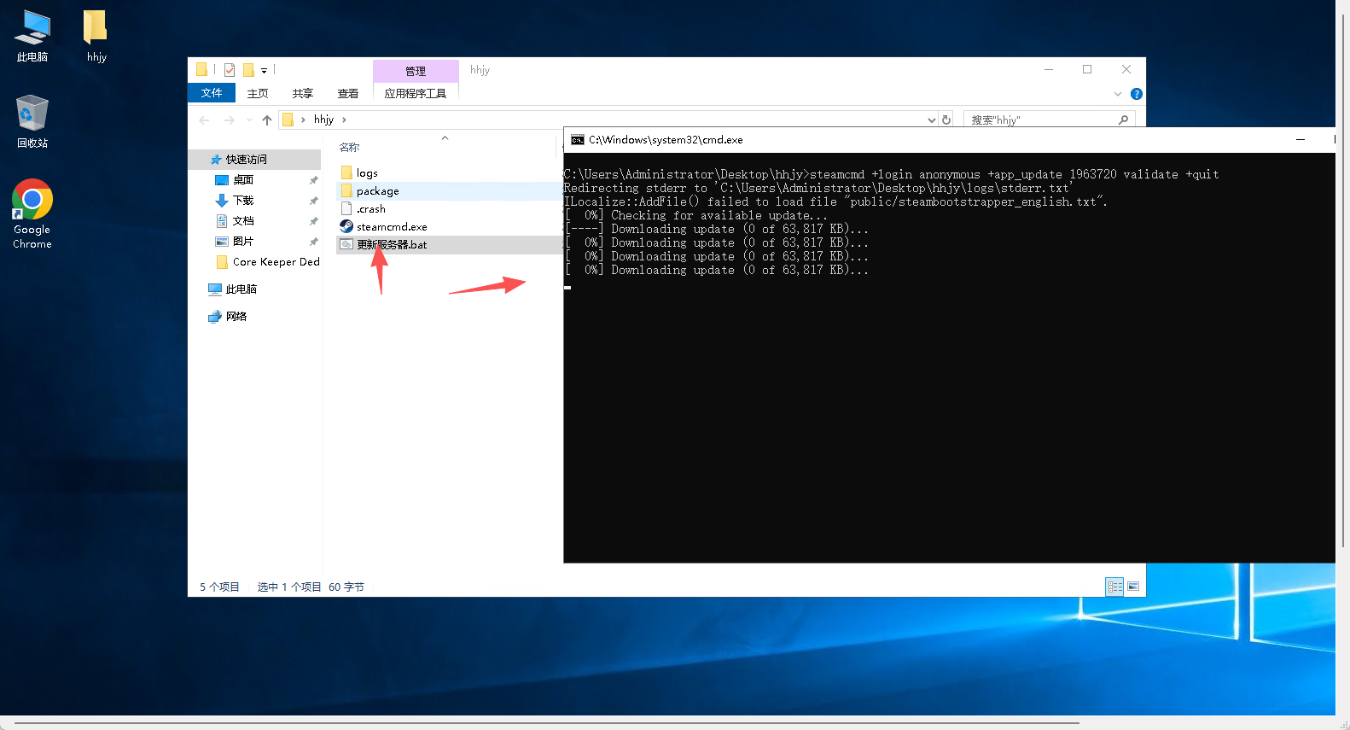Image resolution: width=1350 pixels, height=730 pixels.
Task: Click the search hhjy input box
Action: tap(1041, 120)
